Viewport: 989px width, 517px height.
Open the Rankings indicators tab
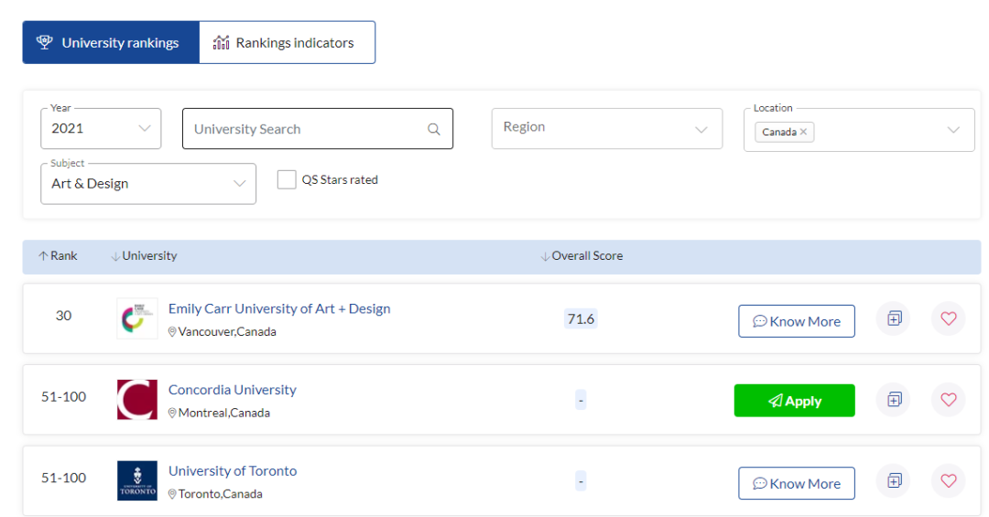click(x=287, y=43)
